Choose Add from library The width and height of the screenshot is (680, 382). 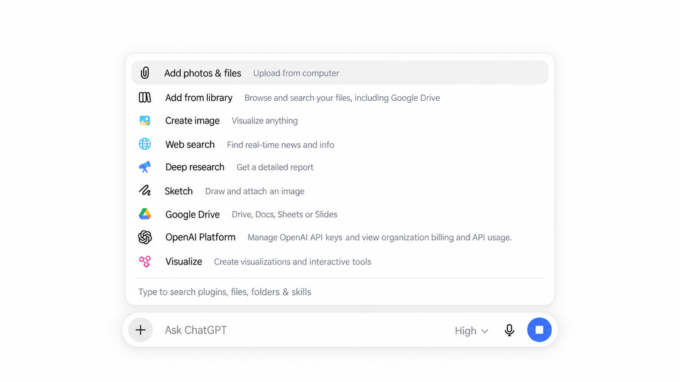point(340,97)
